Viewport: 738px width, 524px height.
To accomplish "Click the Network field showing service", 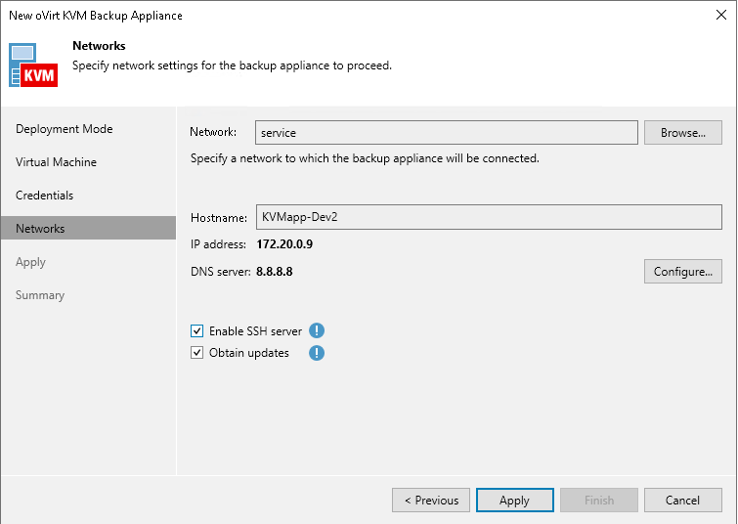I will [446, 133].
